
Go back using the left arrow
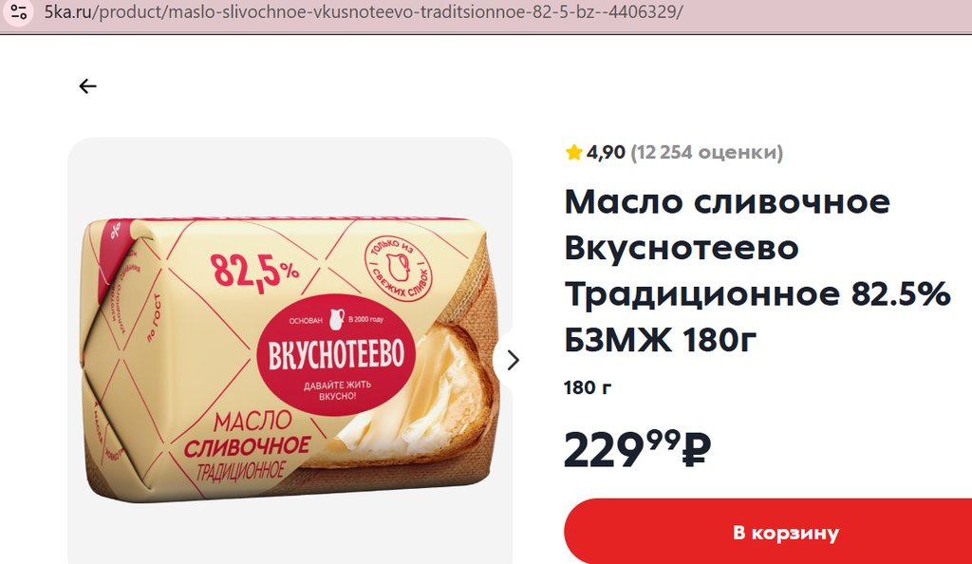pos(88,86)
